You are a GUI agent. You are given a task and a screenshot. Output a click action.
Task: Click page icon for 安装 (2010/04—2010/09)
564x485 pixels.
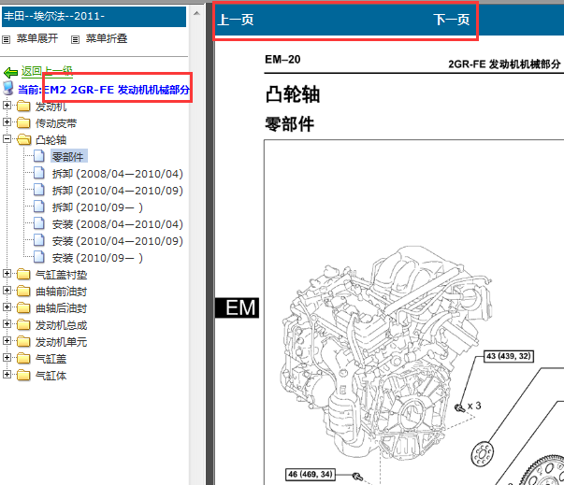click(x=39, y=241)
